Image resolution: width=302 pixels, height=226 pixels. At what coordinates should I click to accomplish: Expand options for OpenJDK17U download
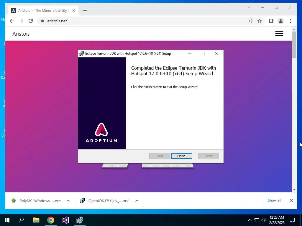(137, 201)
